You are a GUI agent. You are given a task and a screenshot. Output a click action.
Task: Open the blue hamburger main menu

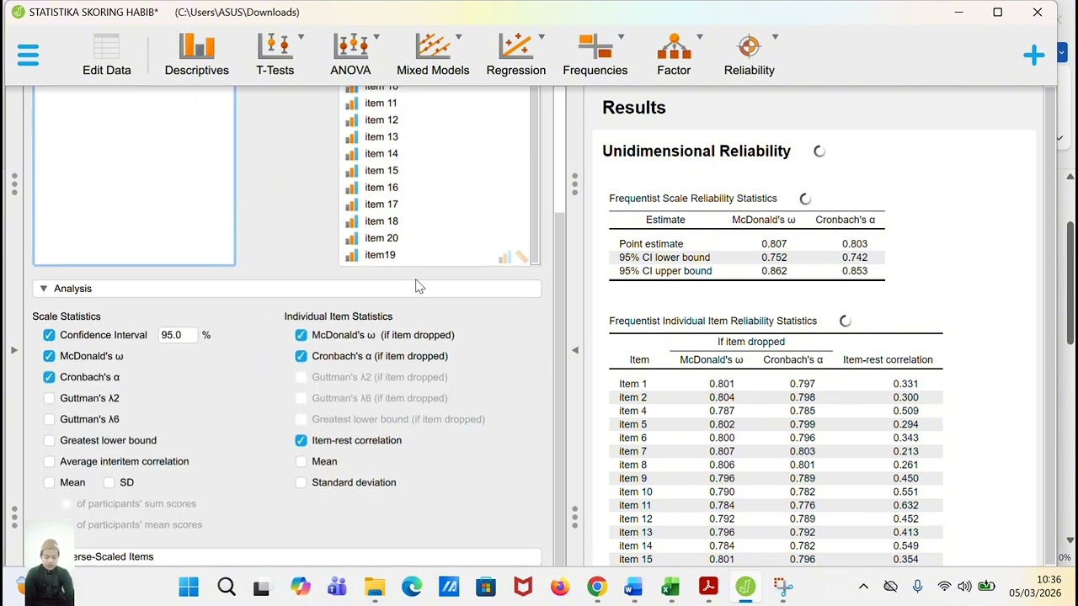point(28,56)
